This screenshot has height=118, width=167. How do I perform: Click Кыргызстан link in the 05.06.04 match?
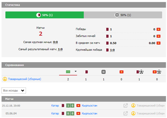pos(89,113)
